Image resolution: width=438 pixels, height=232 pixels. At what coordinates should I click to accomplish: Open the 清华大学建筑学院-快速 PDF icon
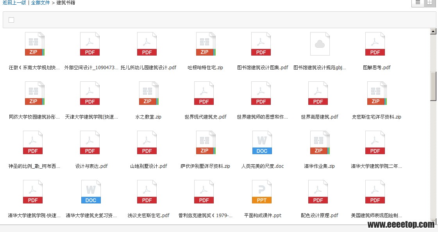[x=33, y=192]
